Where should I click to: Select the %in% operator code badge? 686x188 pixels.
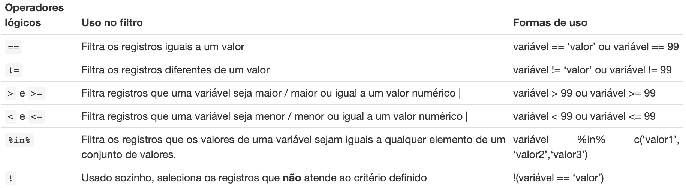click(x=19, y=140)
